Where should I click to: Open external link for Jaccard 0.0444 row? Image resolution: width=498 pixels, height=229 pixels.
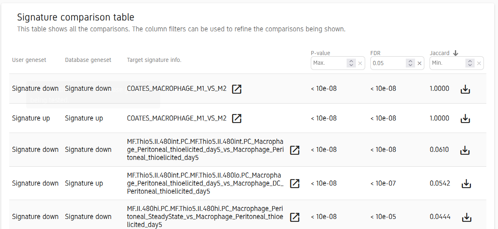[x=295, y=217]
